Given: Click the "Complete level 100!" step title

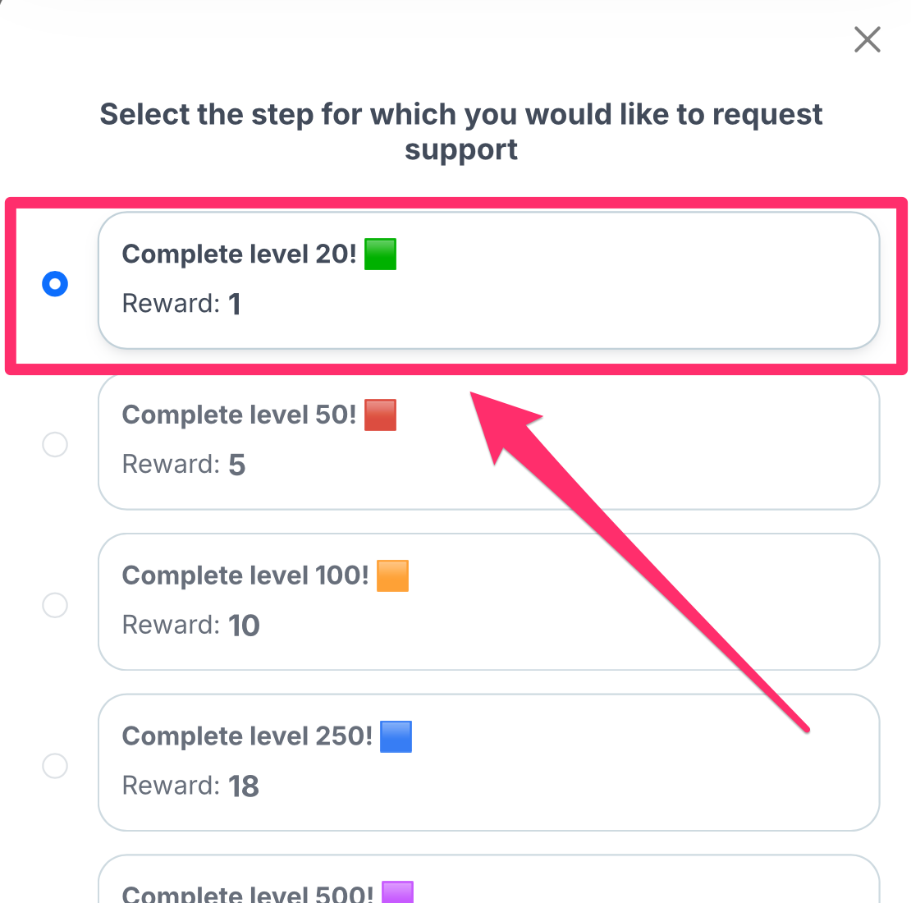Looking at the screenshot, I should coord(245,576).
